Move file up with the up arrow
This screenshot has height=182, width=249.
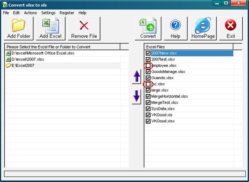click(136, 77)
